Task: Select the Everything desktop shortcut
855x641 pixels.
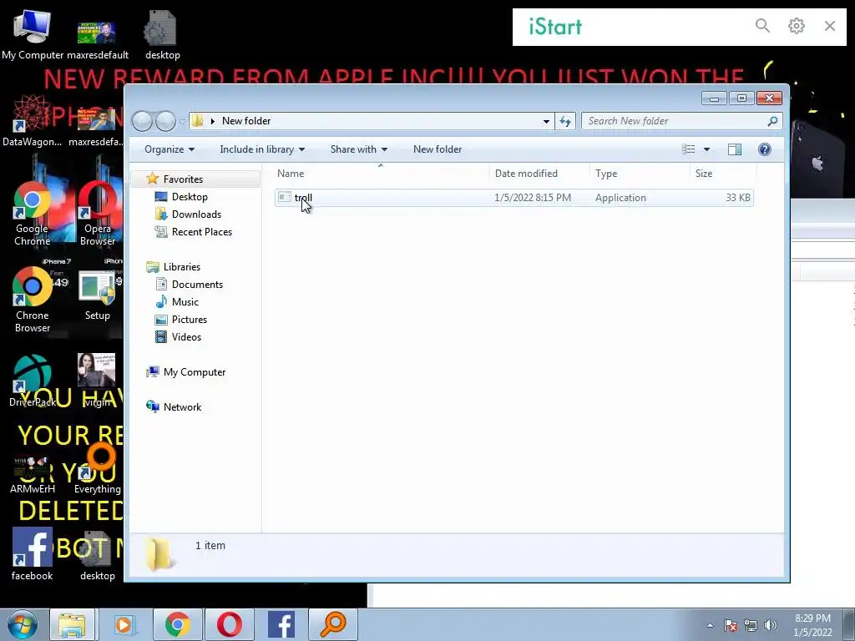Action: pyautogui.click(x=98, y=469)
